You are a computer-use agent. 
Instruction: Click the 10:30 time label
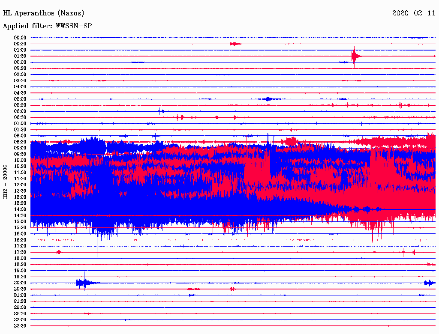coord(20,167)
